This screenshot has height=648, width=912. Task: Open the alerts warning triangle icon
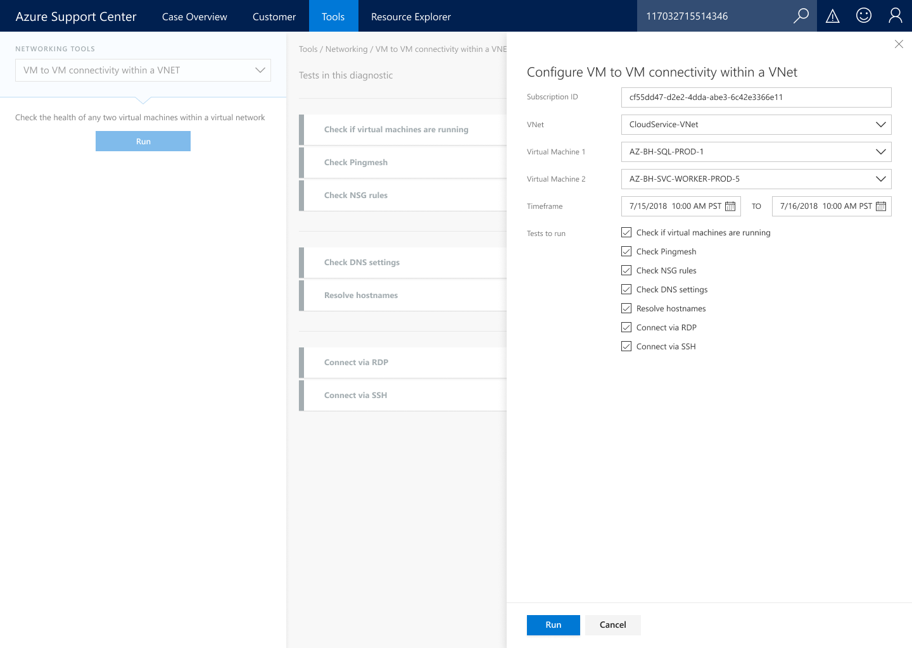(833, 16)
